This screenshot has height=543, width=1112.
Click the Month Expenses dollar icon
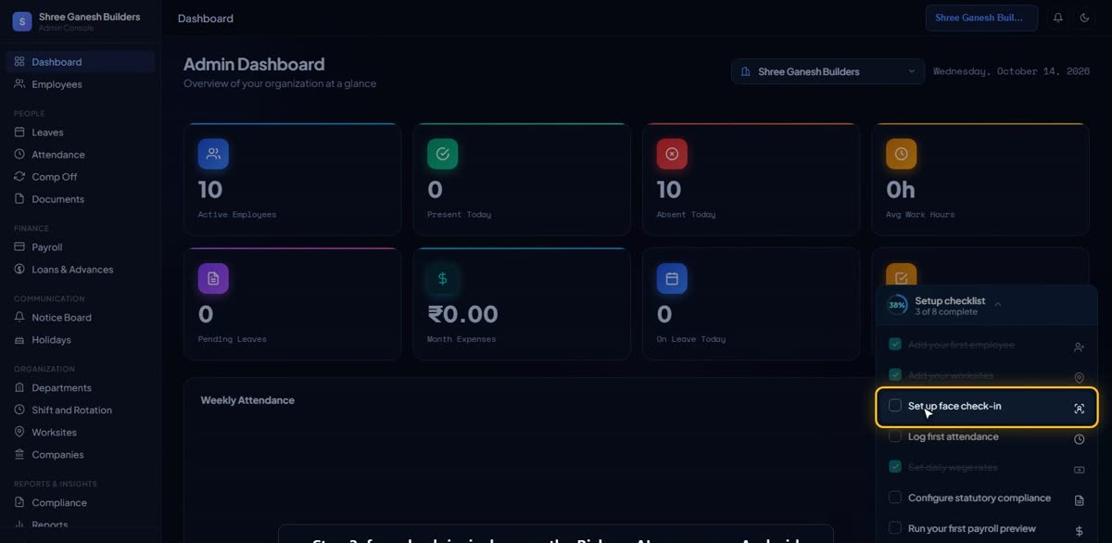pos(442,278)
